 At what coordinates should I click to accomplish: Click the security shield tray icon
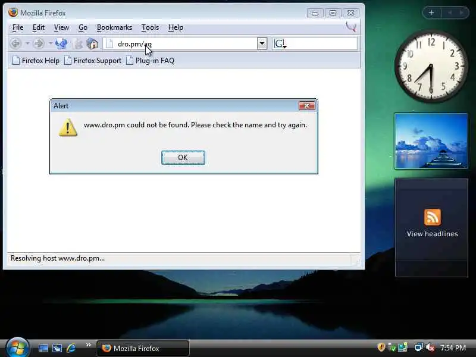[381, 347]
